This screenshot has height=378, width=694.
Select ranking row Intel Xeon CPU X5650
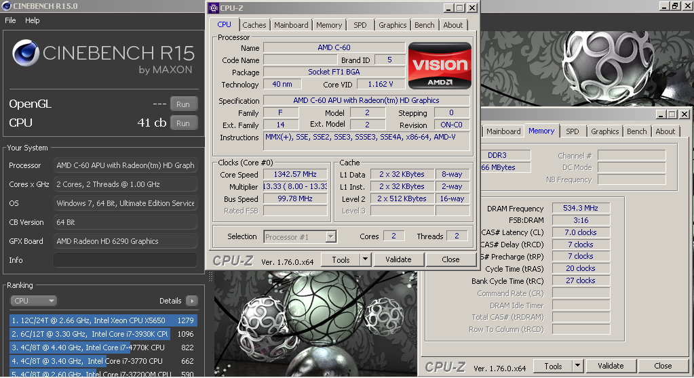tap(103, 320)
